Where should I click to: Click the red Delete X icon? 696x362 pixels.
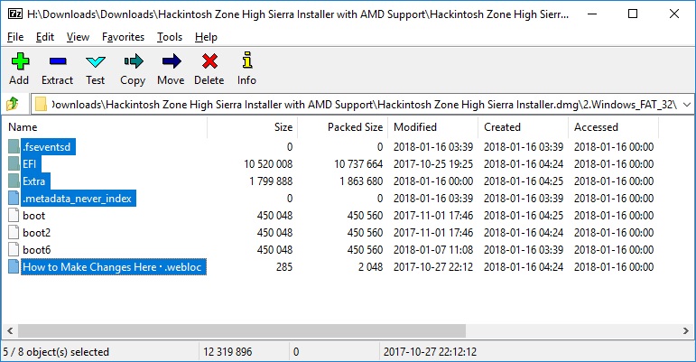click(x=209, y=61)
